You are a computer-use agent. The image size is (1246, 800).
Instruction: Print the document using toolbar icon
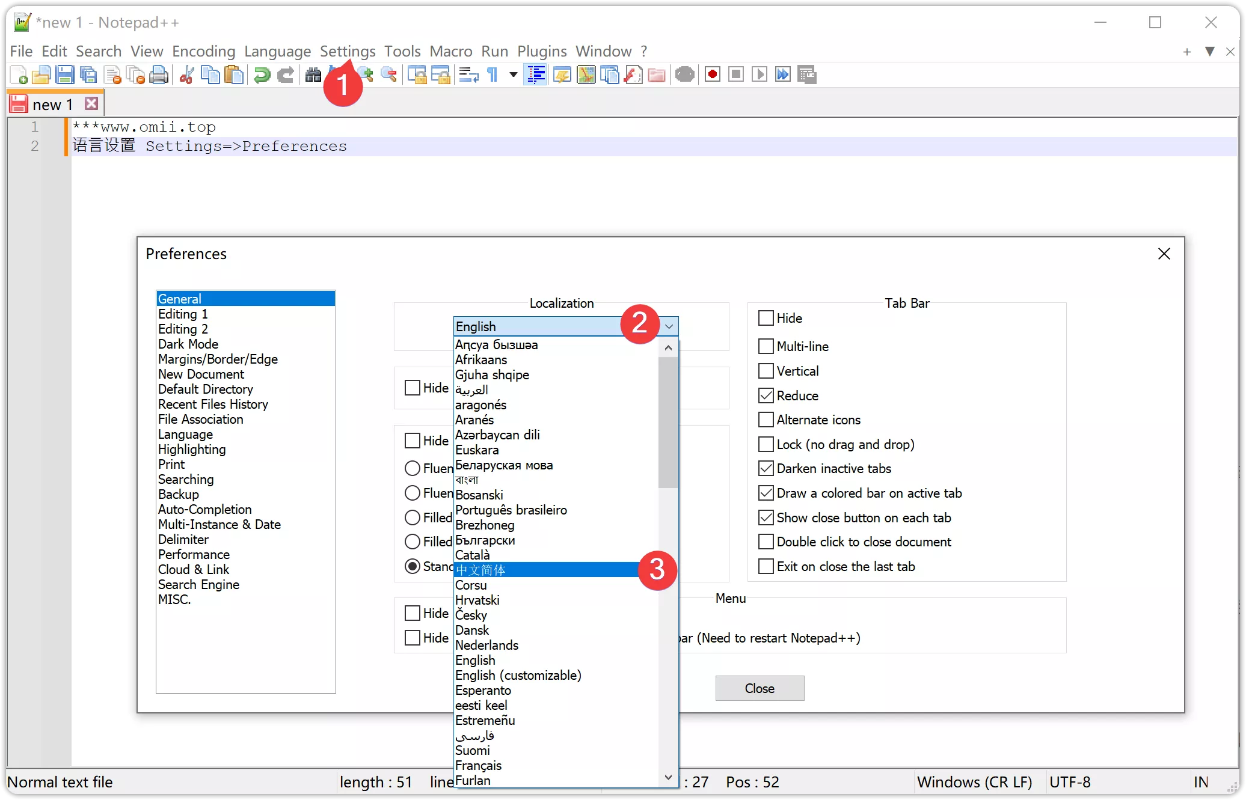coord(159,75)
